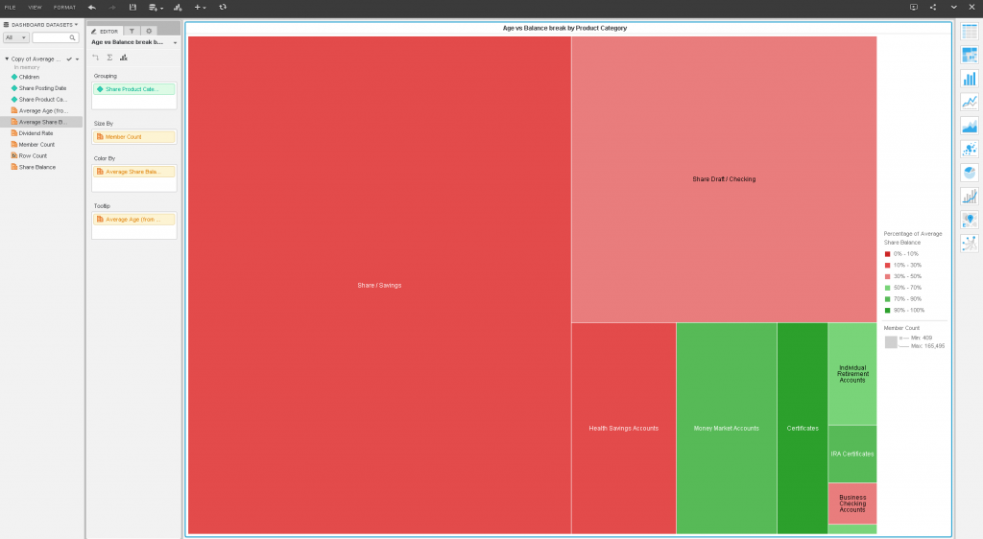The width and height of the screenshot is (983, 539).
Task: Switch to the pie chart visualization
Action: tap(969, 173)
